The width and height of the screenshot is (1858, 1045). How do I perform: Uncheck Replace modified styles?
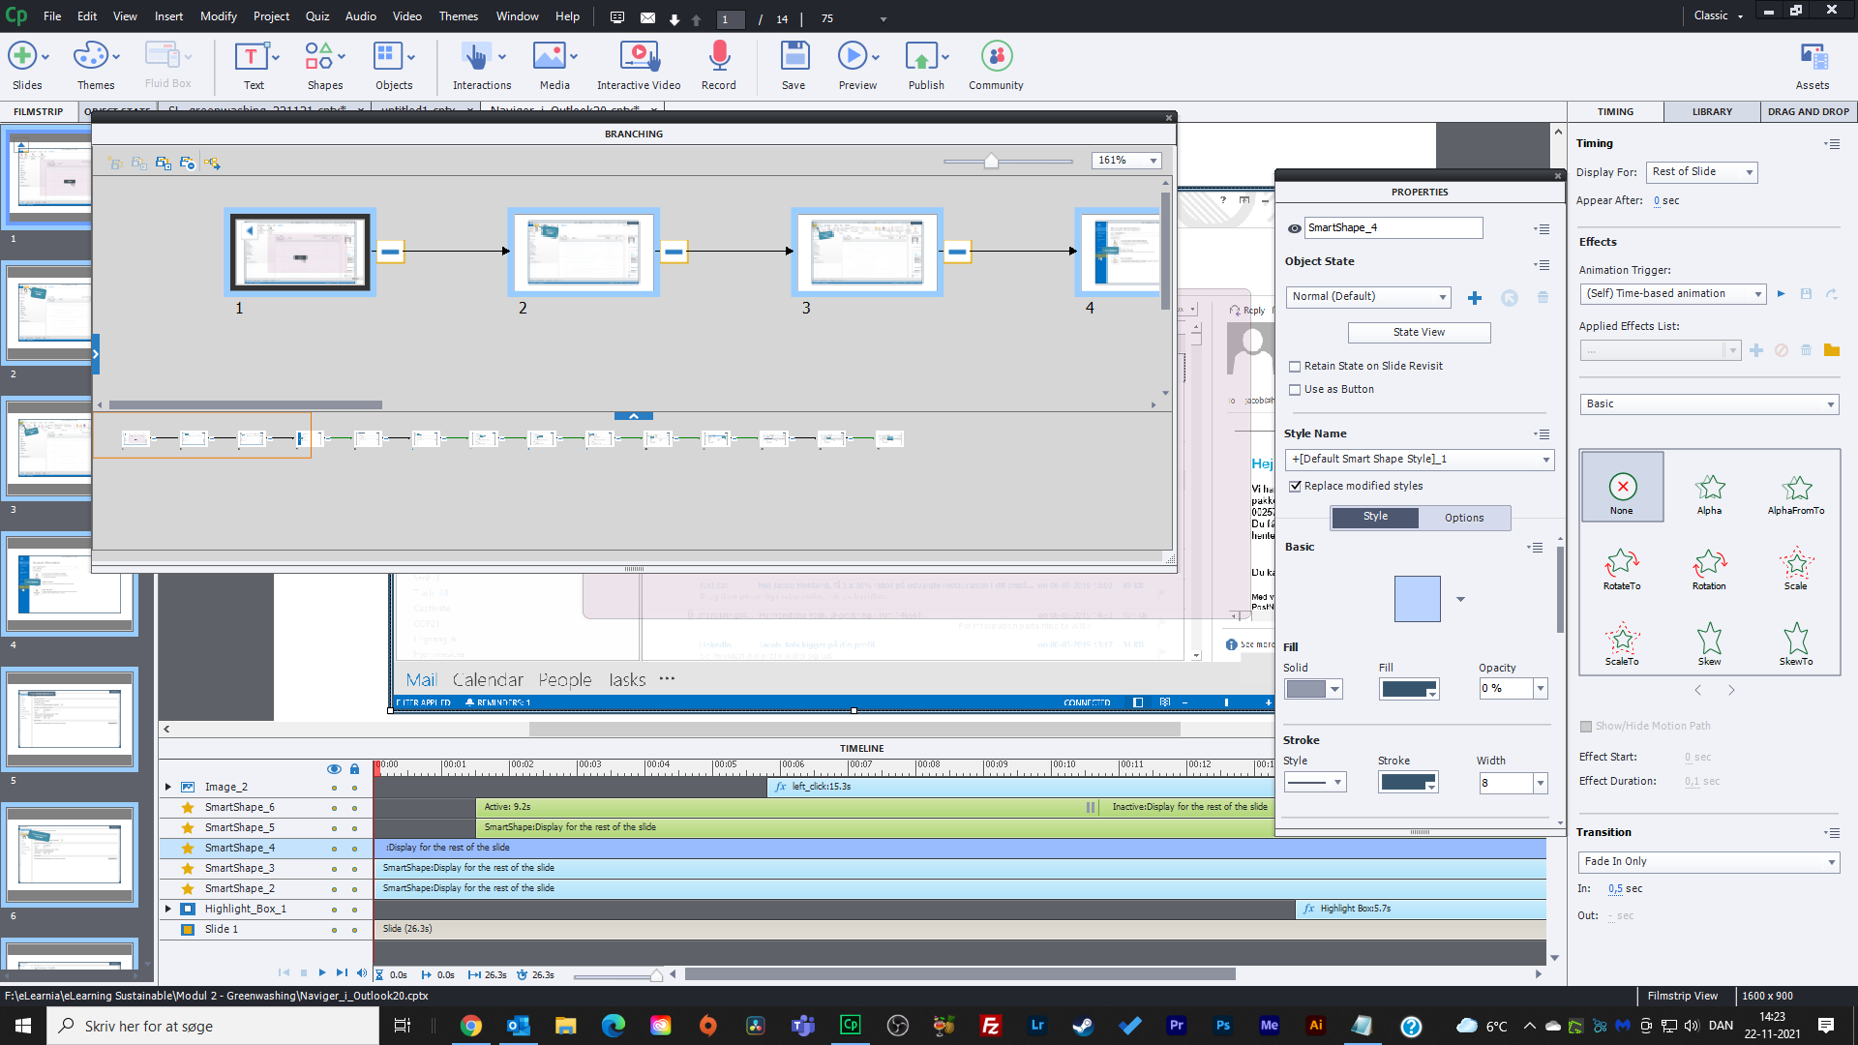point(1295,487)
